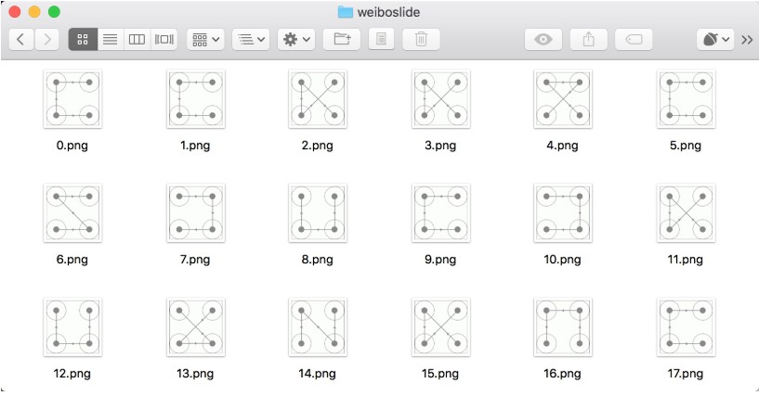Go forward in folder history
Screen dimensions: 759x396
[x=47, y=39]
